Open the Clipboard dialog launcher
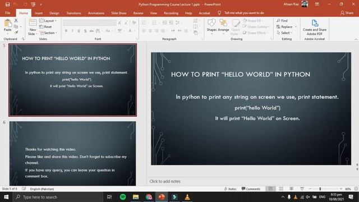Image resolution: width=359 pixels, height=202 pixels. [x=23, y=39]
